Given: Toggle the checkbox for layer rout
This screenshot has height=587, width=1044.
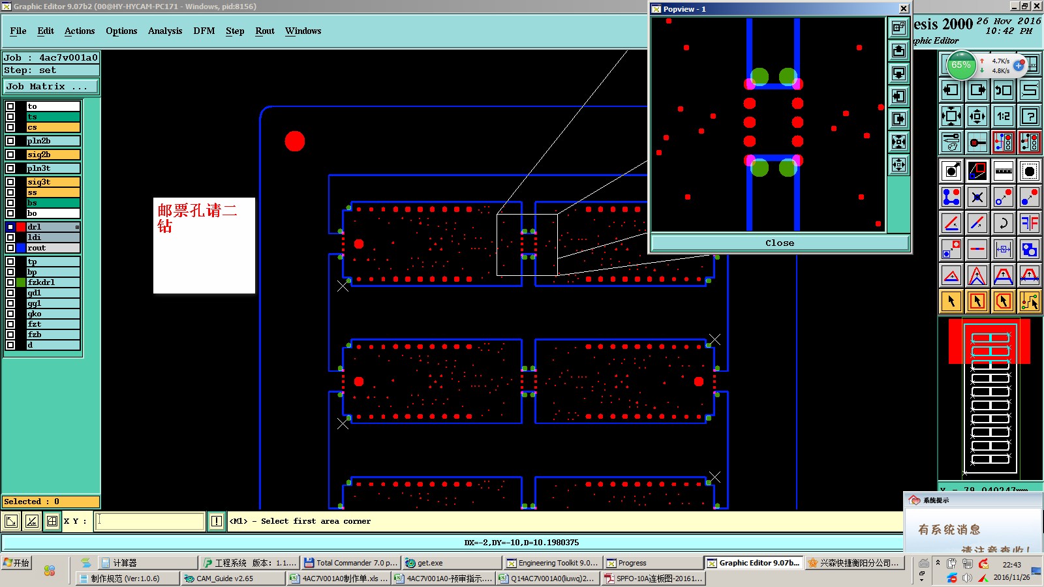Looking at the screenshot, I should tap(10, 248).
